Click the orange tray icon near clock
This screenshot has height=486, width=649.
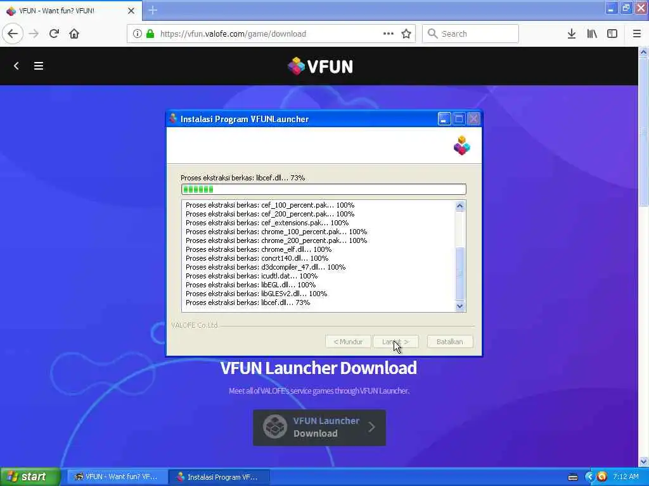(x=602, y=477)
